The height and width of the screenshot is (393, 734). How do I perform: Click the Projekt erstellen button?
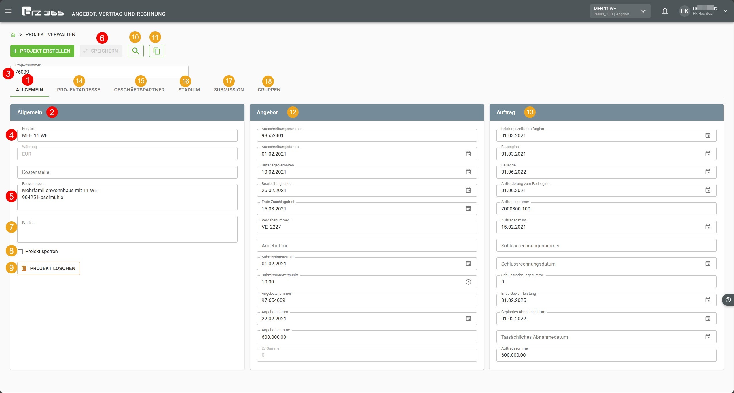42,51
